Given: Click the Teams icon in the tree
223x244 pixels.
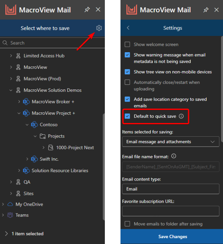Looking at the screenshot, I should coord(10,215).
